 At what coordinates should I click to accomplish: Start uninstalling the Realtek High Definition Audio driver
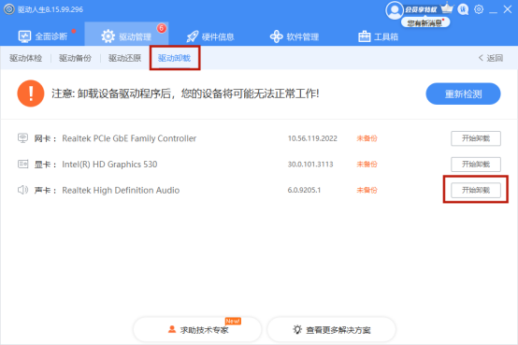coord(476,190)
